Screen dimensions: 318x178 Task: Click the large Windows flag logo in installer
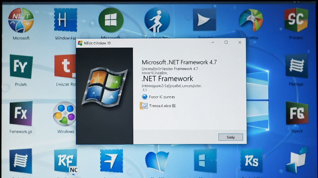tap(105, 87)
